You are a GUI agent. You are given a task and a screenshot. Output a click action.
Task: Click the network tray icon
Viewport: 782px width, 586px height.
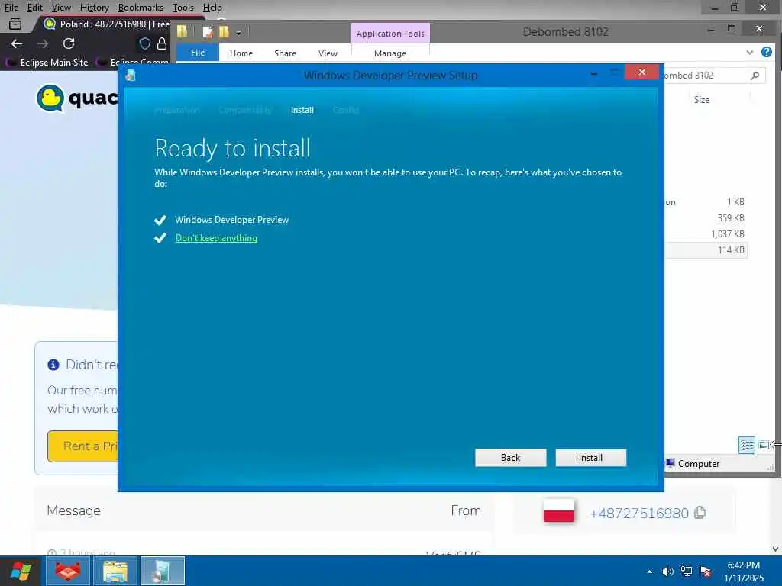click(x=687, y=572)
